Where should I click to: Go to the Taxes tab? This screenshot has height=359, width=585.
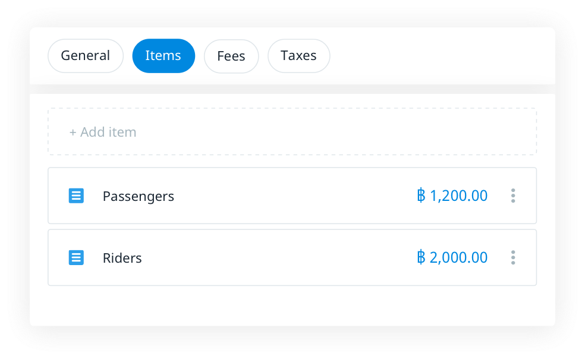[x=298, y=56]
